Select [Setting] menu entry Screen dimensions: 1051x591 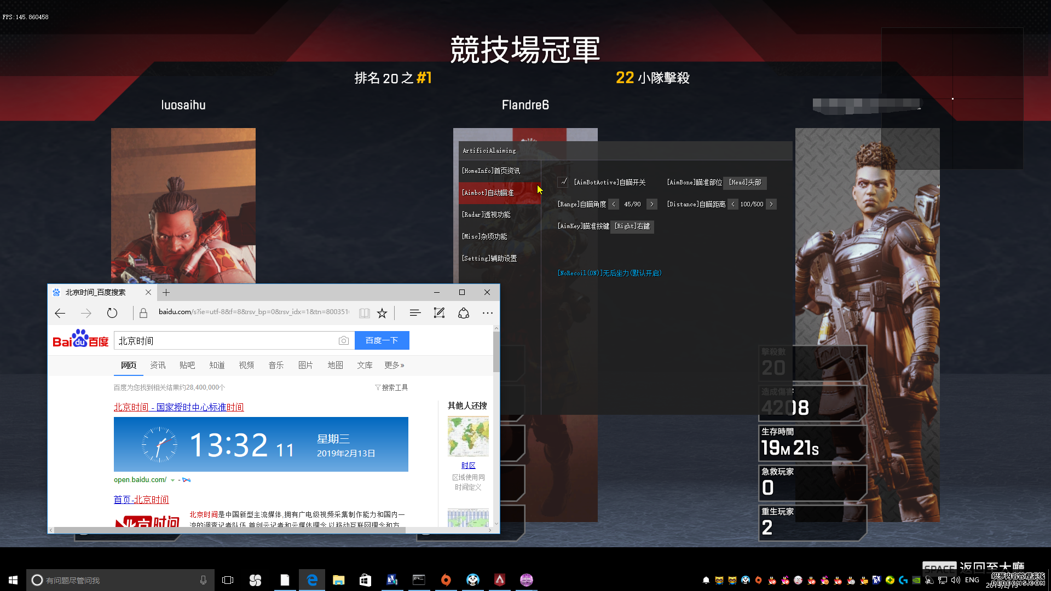(500, 258)
